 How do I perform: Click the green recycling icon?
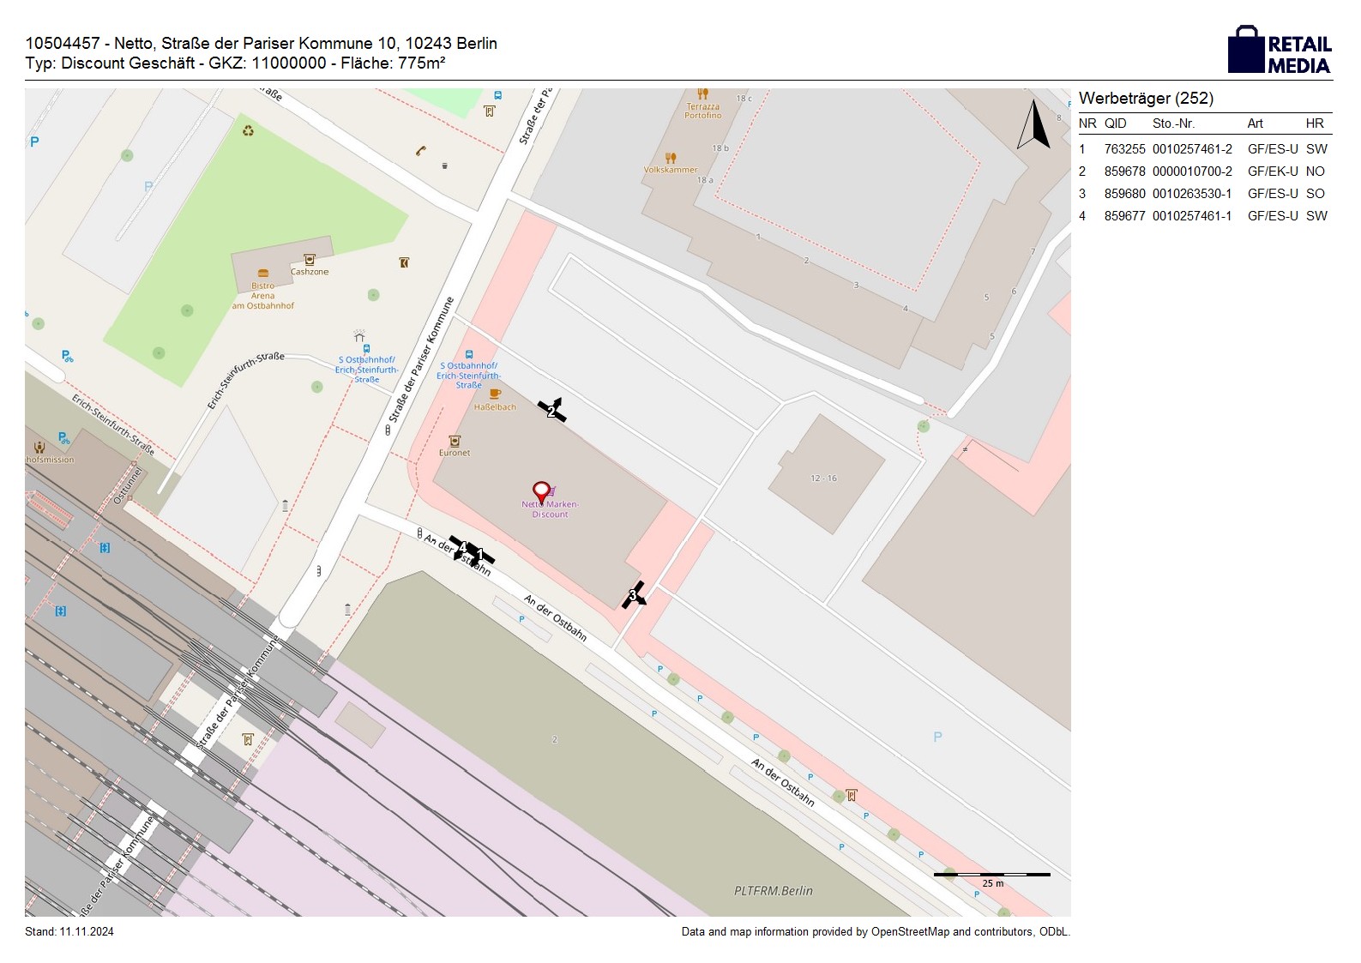[248, 131]
